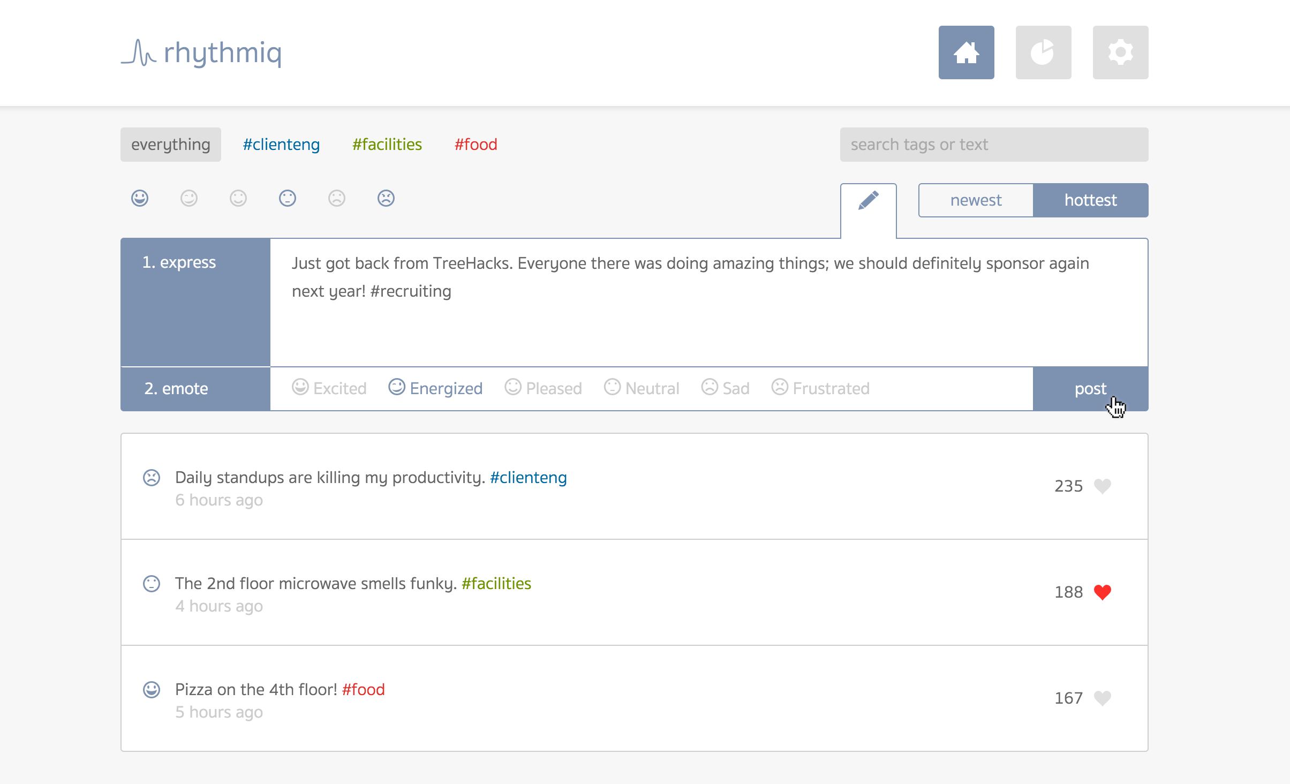Filter feed by the excited face icon
The image size is (1290, 784).
point(140,198)
